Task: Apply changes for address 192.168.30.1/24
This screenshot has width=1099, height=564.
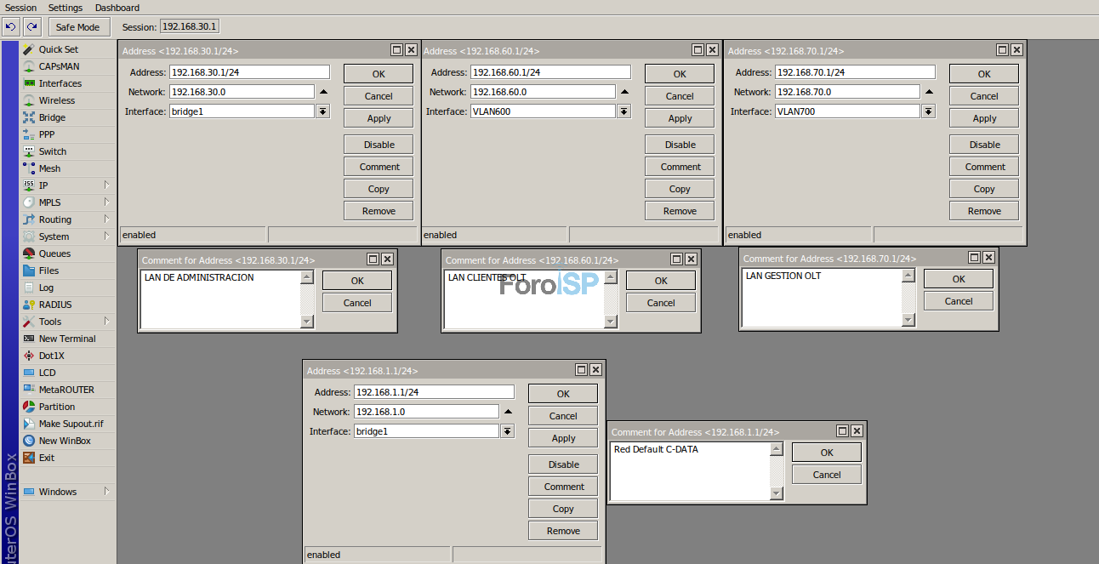Action: pyautogui.click(x=378, y=117)
